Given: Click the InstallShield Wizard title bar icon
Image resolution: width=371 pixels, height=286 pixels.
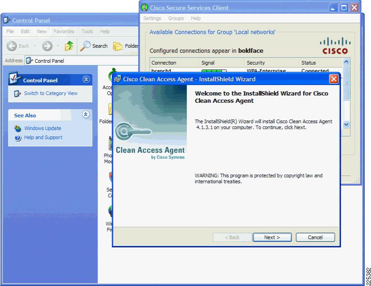Looking at the screenshot, I should (x=118, y=79).
